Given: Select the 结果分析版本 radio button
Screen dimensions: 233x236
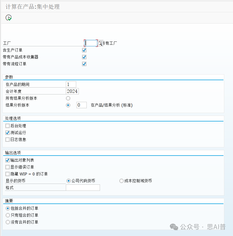Looking at the screenshot, I should [68, 105].
